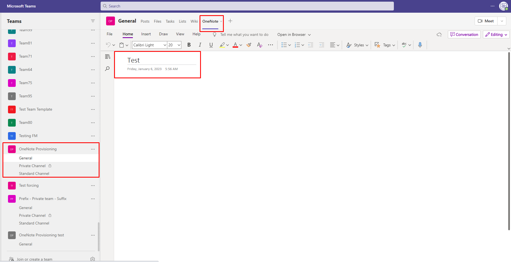Screen dimensions: 511x262
Task: Click the Undo icon in the ribbon
Action: point(108,45)
